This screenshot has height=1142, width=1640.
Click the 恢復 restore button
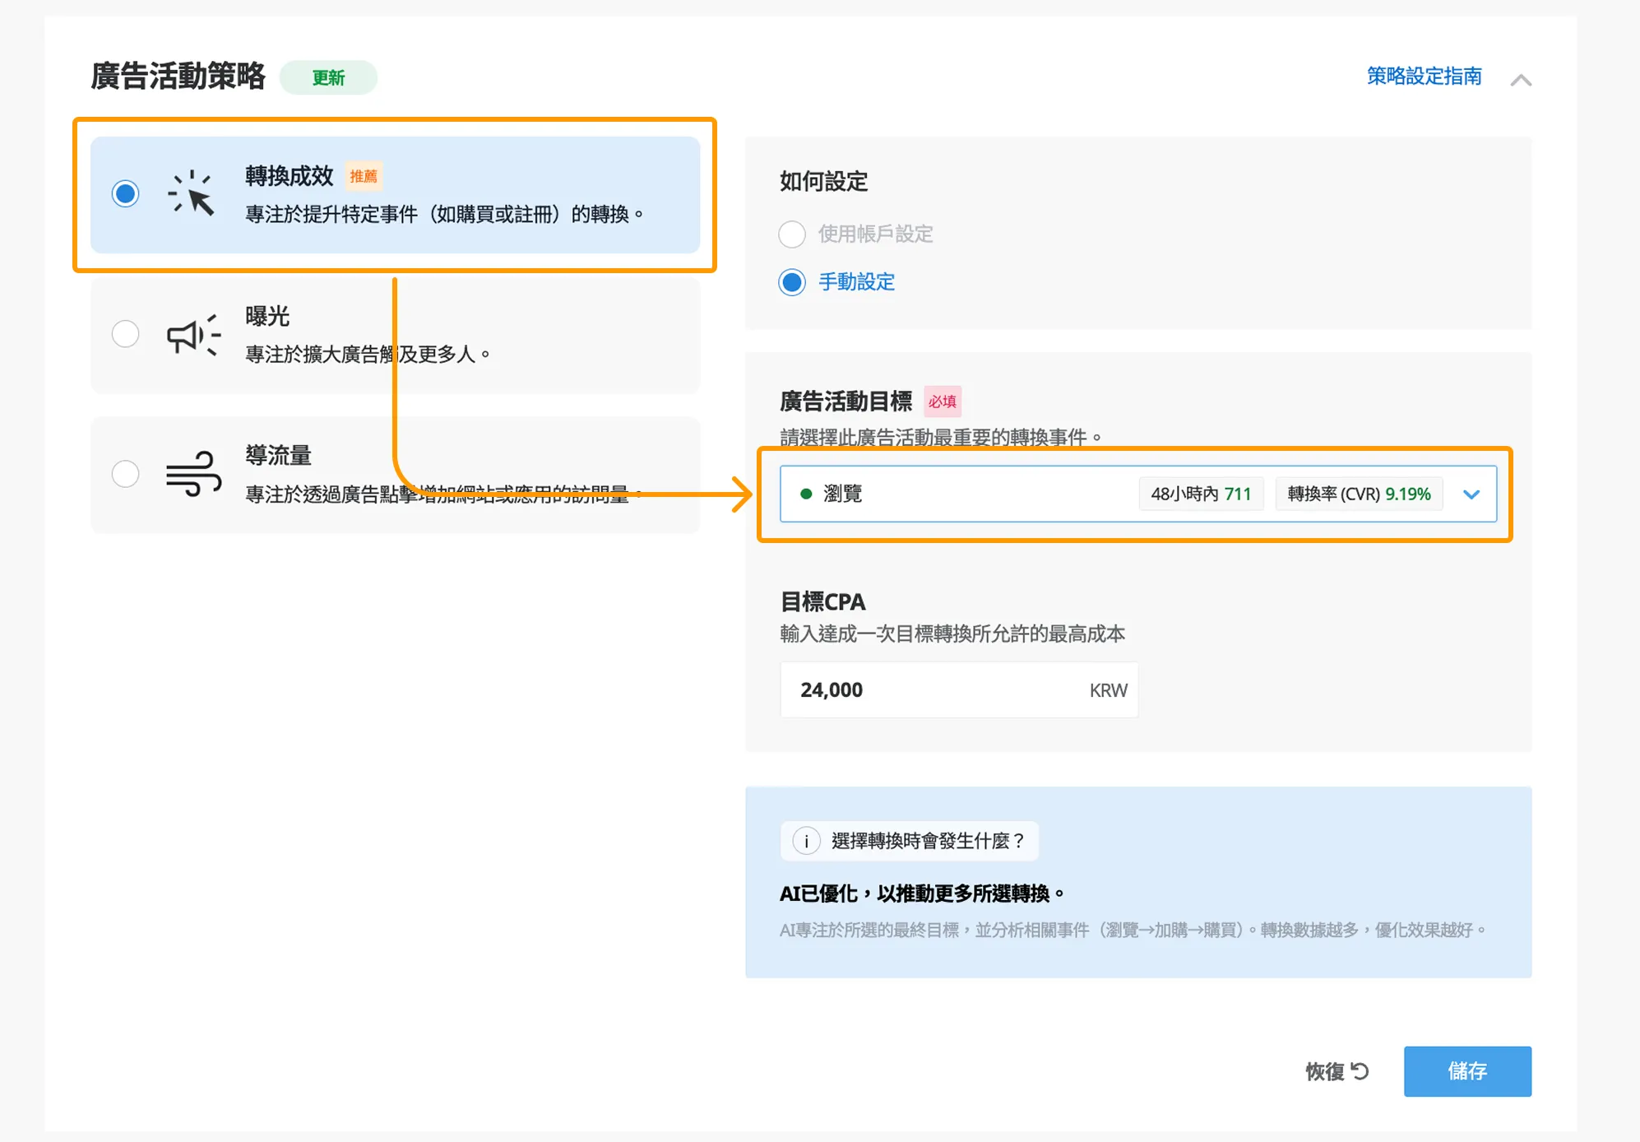click(x=1325, y=1071)
